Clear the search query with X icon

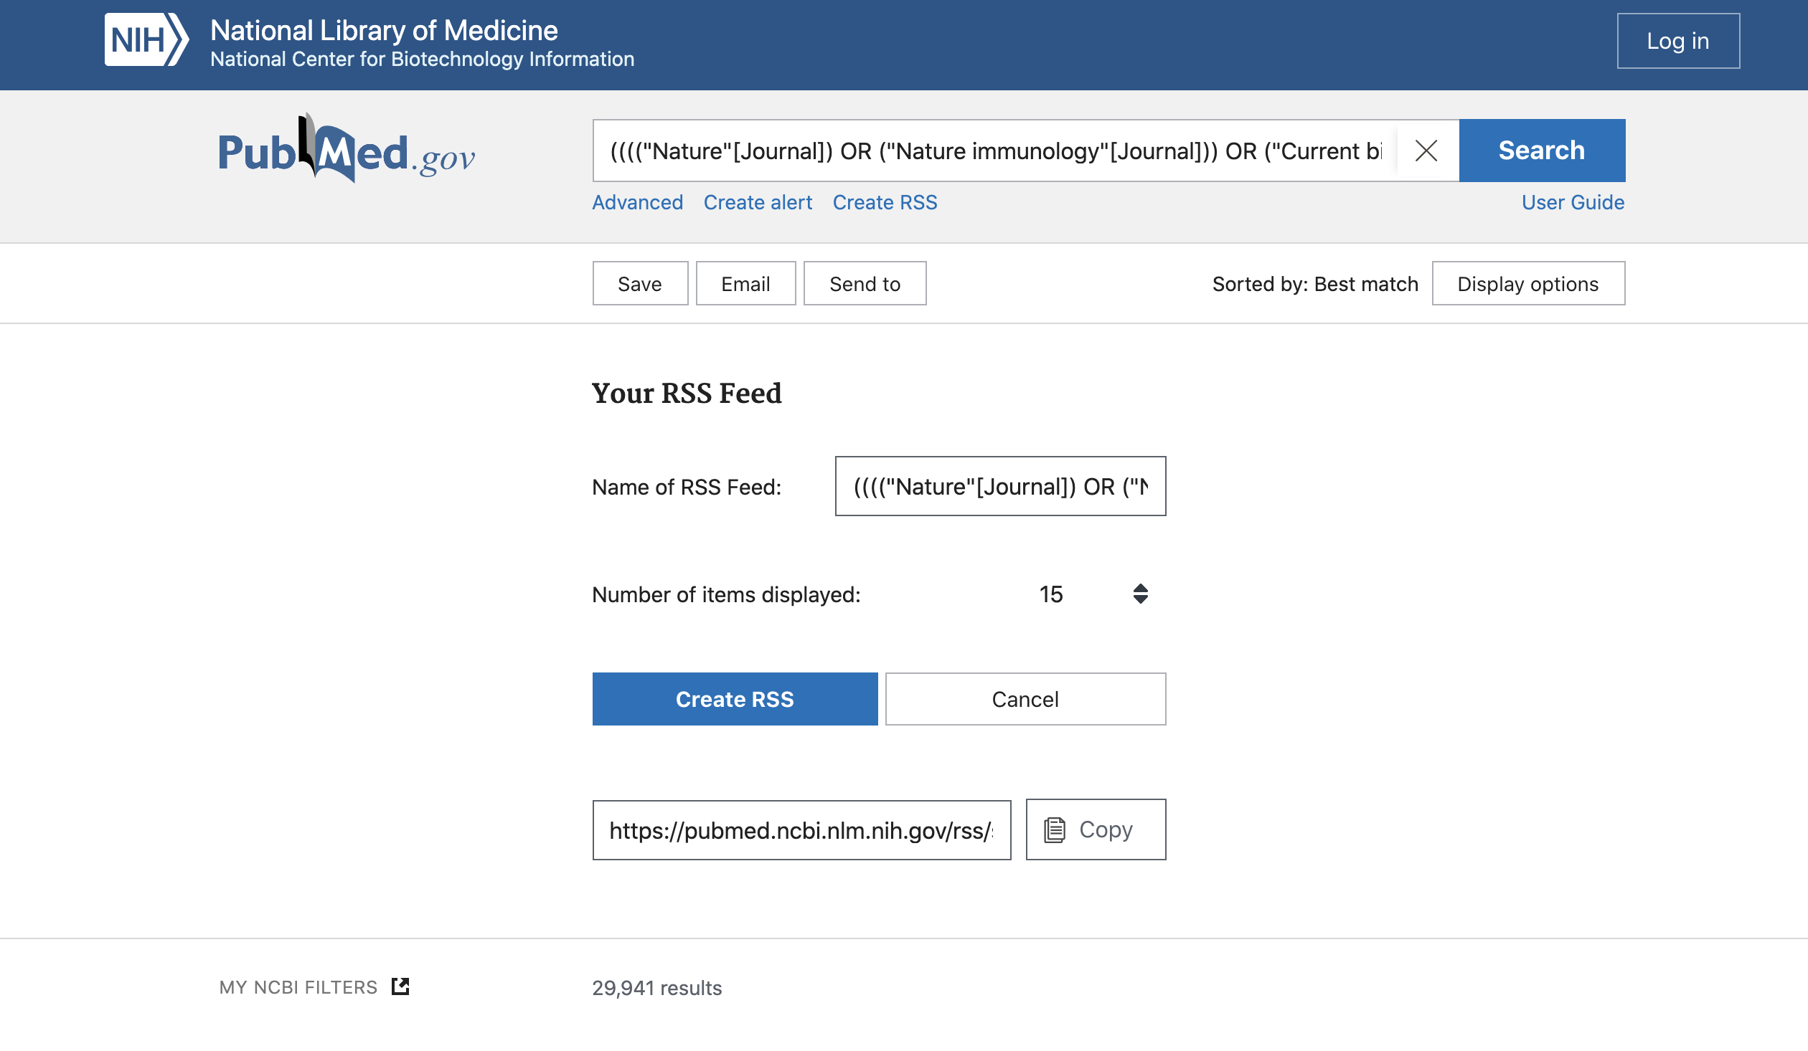pyautogui.click(x=1426, y=151)
